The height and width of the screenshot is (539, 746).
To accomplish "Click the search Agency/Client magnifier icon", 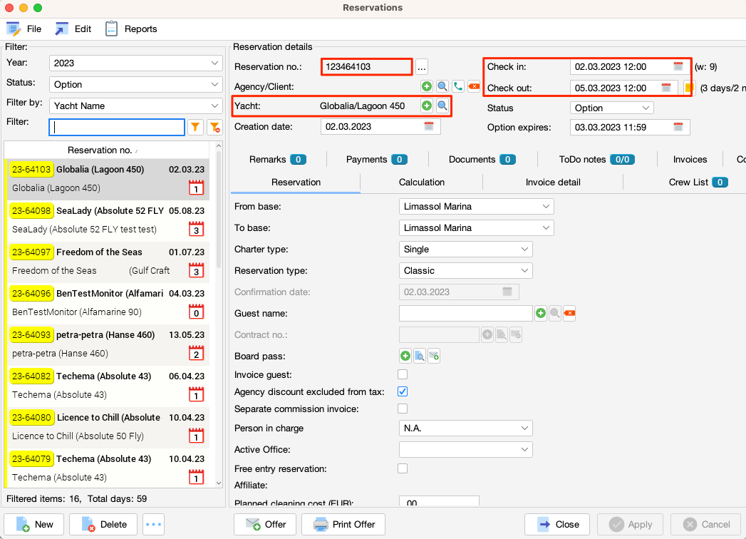I will (442, 86).
